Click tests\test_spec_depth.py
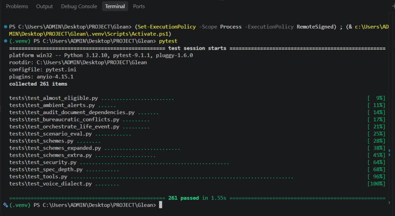This screenshot has width=395, height=216. [x=46, y=169]
